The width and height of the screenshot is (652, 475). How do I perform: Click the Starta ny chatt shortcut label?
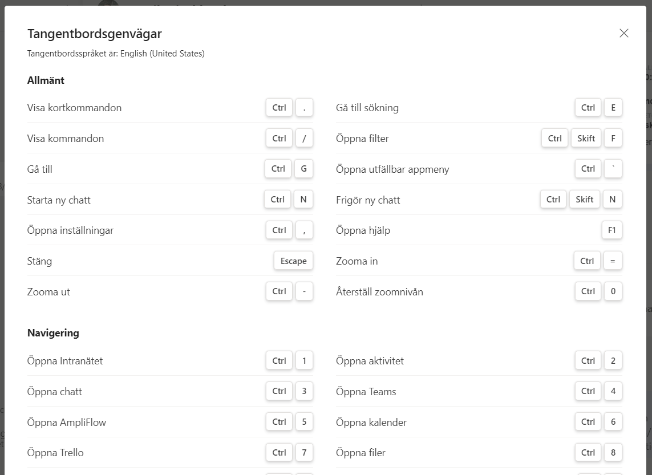pos(59,200)
